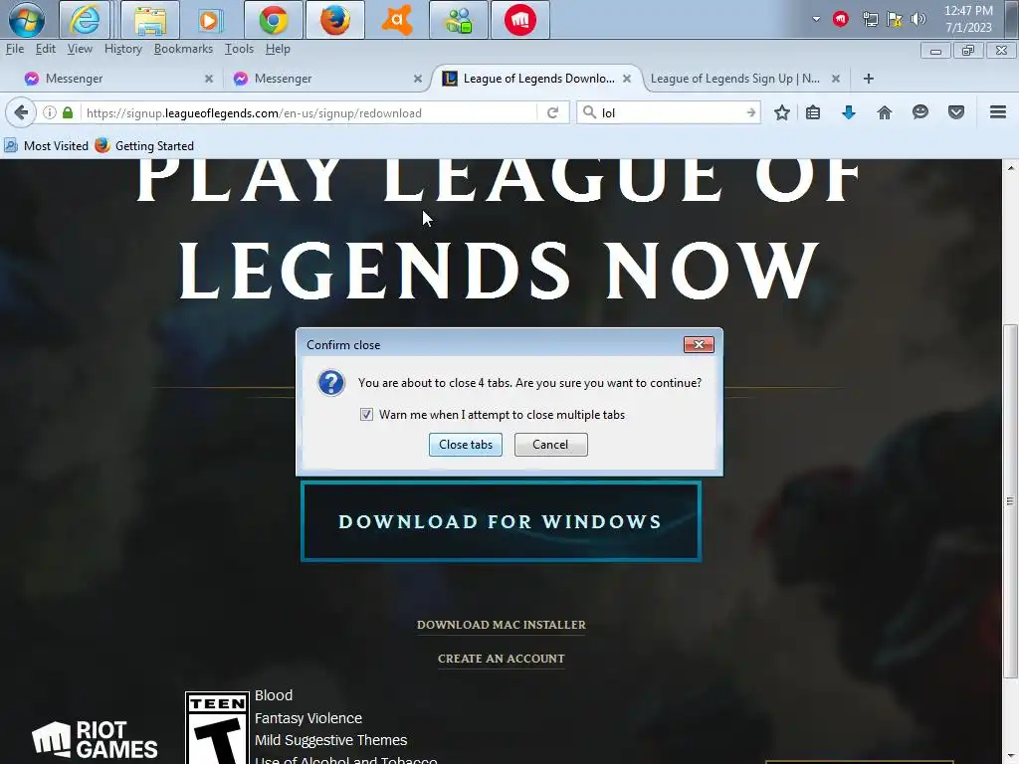The image size is (1019, 764).
Task: Submit search with the arrow button
Action: pos(750,113)
